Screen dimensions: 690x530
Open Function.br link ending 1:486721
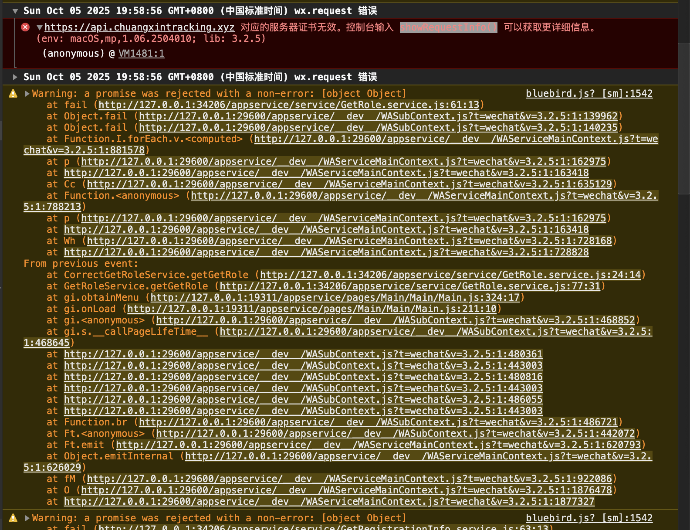click(x=379, y=422)
